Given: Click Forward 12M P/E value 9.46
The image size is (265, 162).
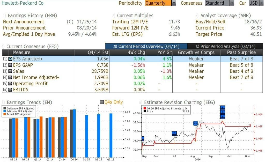Looking at the screenshot, I should [x=175, y=28].
